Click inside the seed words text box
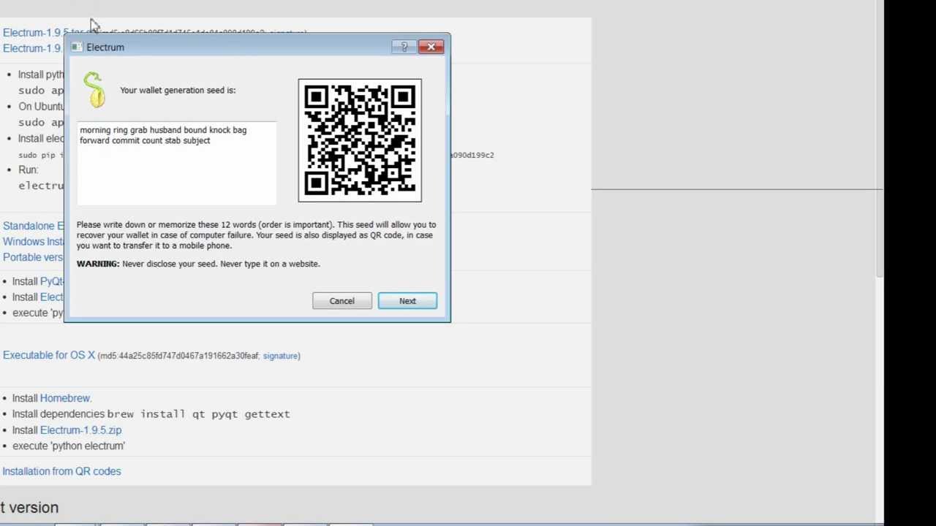This screenshot has height=526, width=936. [x=176, y=163]
